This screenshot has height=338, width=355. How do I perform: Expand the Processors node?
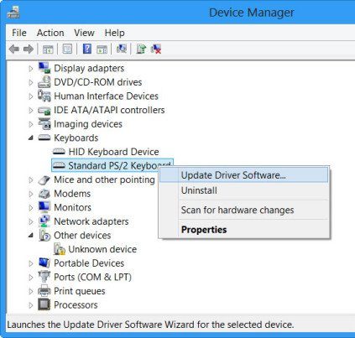click(x=31, y=305)
